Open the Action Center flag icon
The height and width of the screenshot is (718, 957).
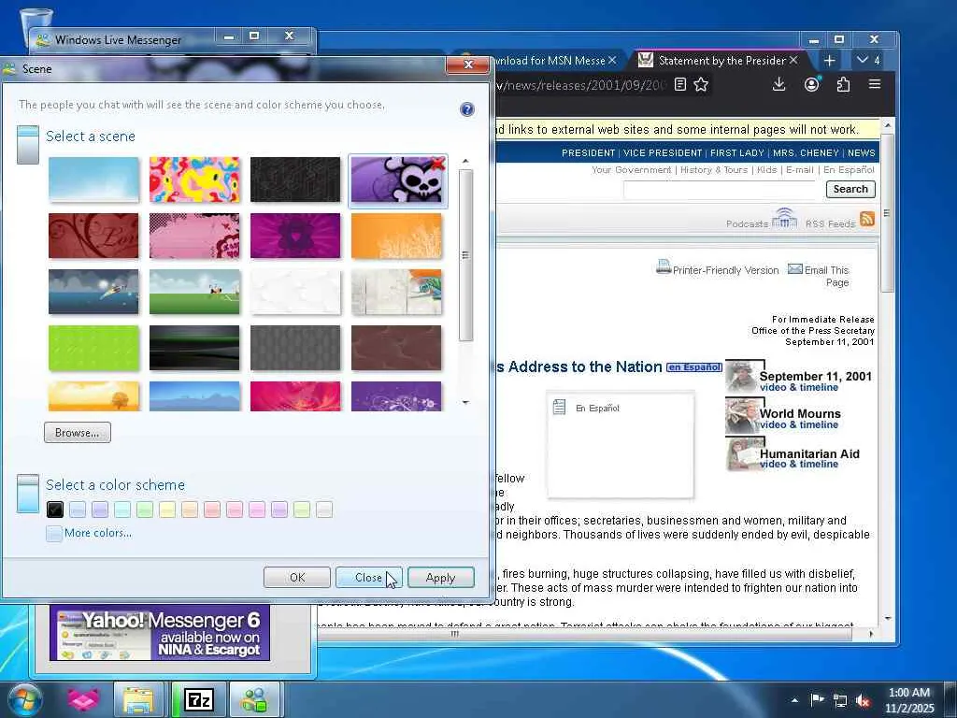817,699
